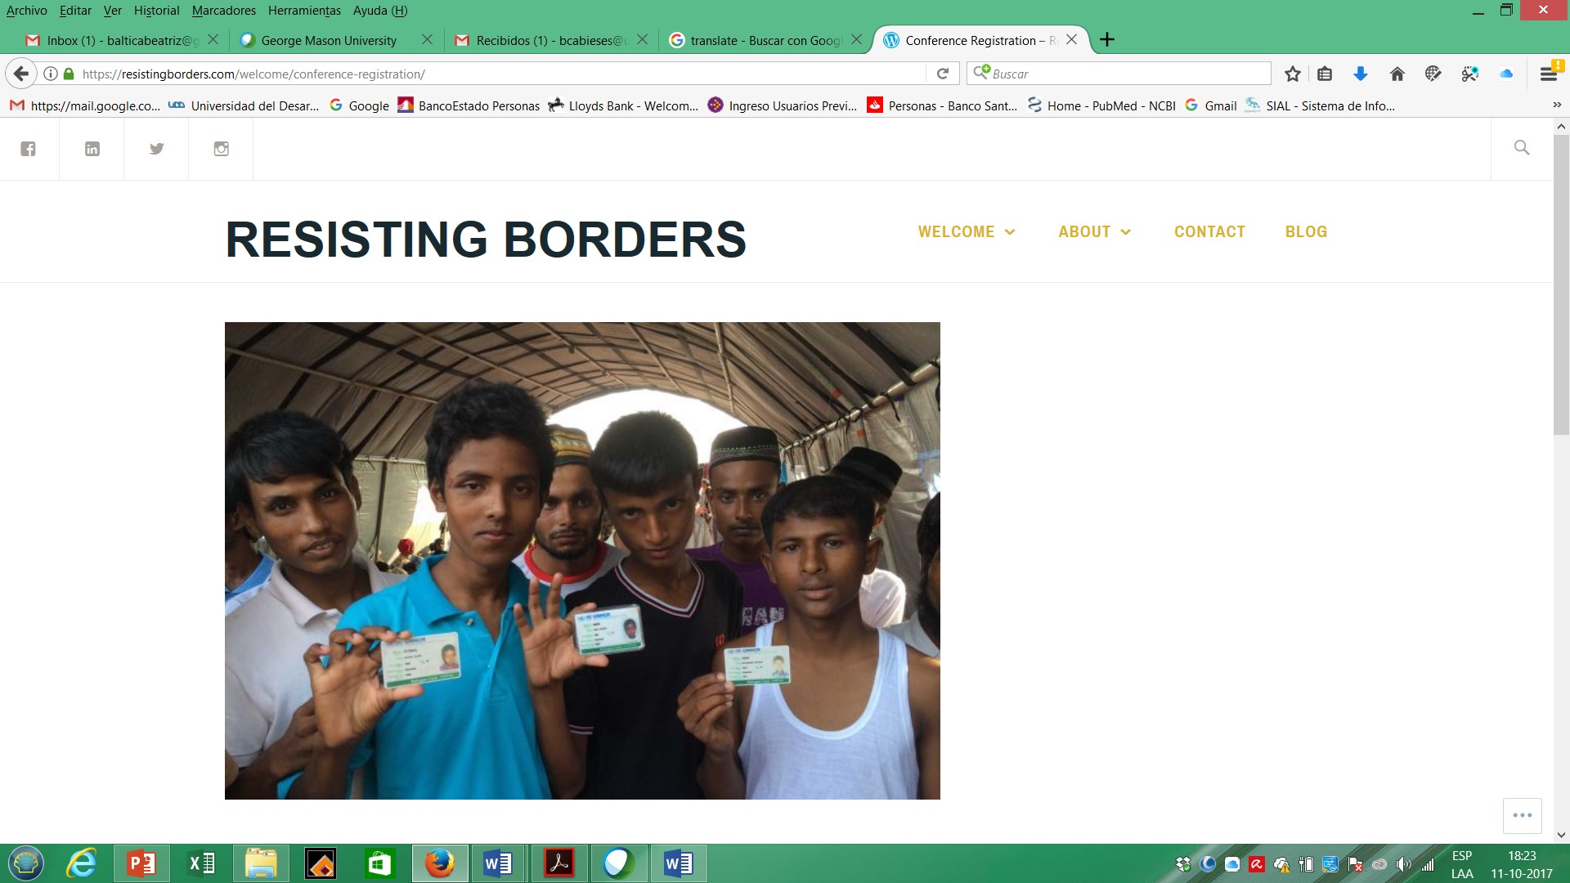Click the vertical page scrollbar thumb
Viewport: 1570px width, 883px height.
(1561, 285)
